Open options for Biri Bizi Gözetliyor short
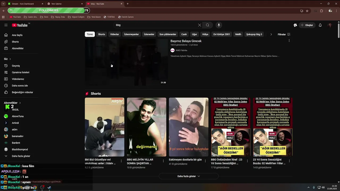Viewport: 340px width, 191px height. 121,161
